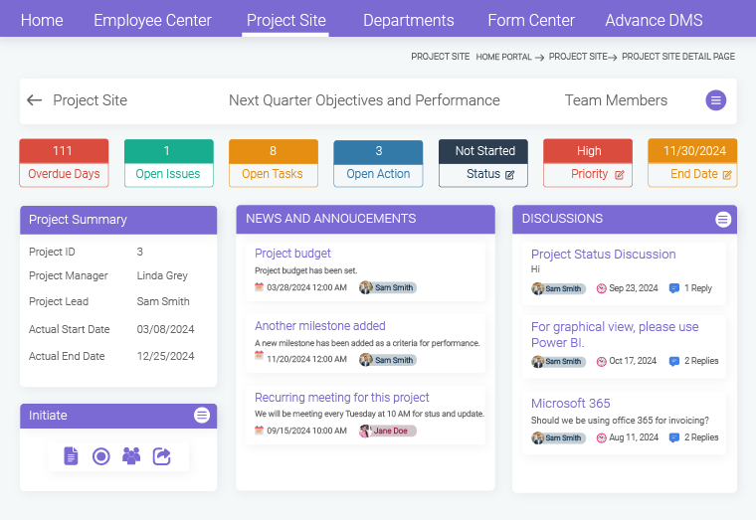Viewport: 756px width, 520px height.
Task: Edit the Priority using its pencil icon
Action: coord(619,174)
